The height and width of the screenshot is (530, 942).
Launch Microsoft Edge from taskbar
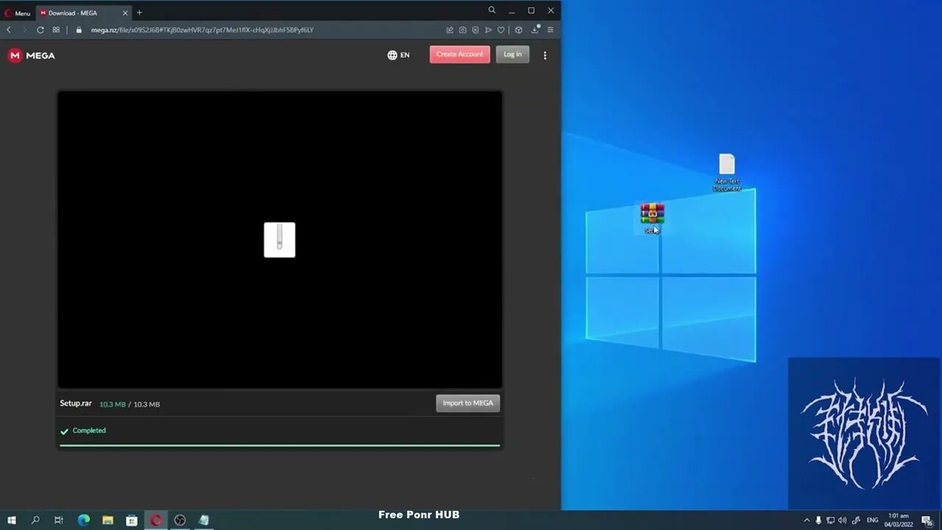[x=84, y=520]
